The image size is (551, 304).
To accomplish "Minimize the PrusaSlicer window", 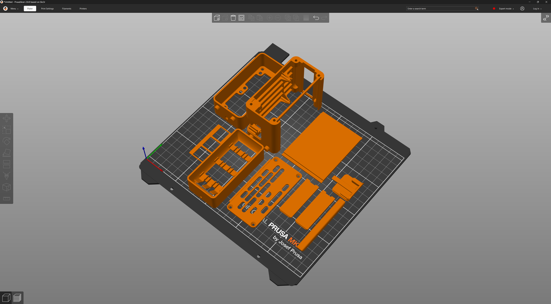I will click(x=529, y=2).
